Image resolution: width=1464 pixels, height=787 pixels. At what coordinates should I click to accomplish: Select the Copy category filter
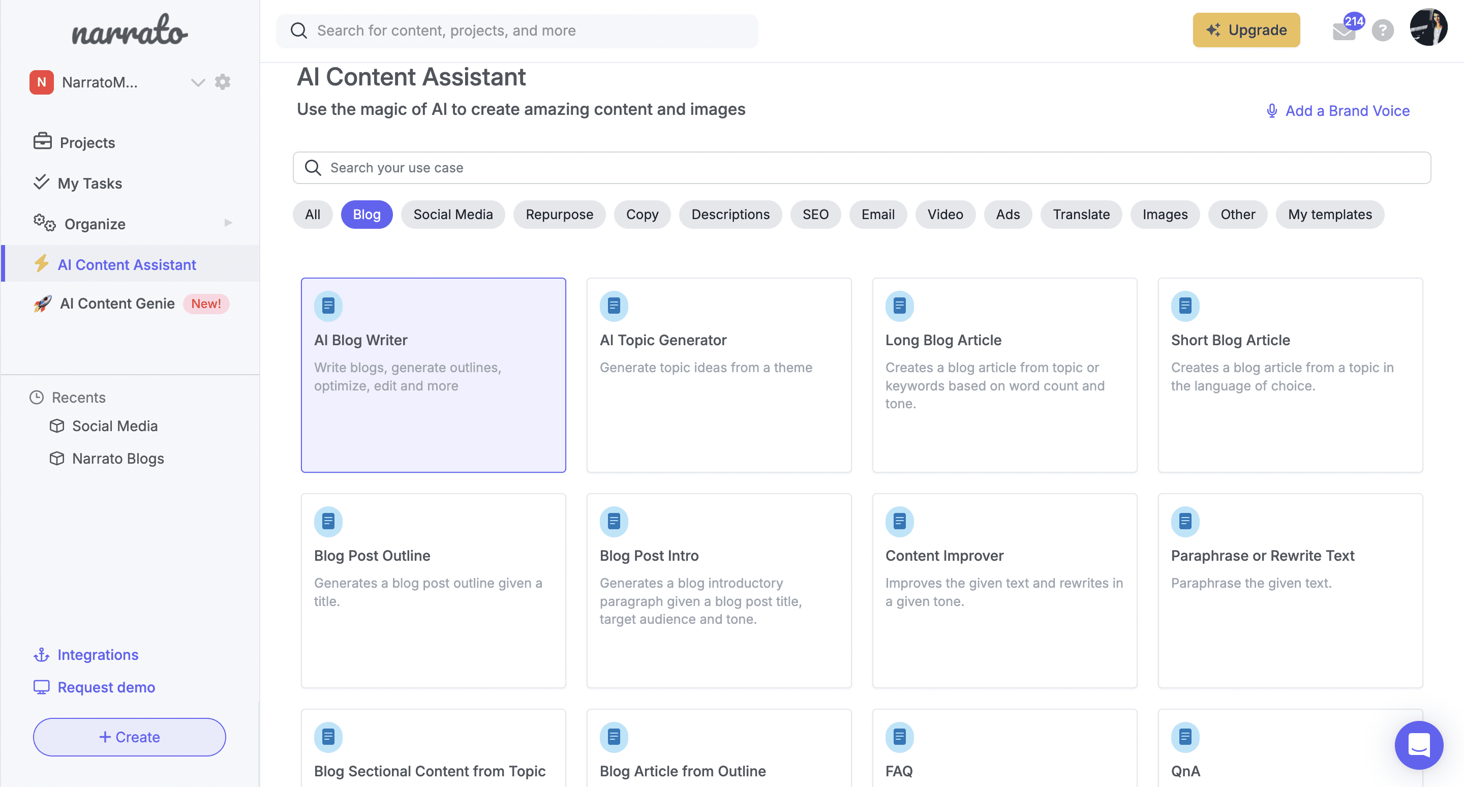pyautogui.click(x=642, y=214)
